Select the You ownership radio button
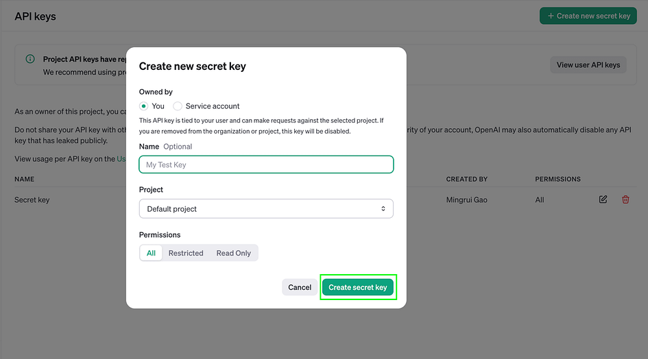 pyautogui.click(x=143, y=106)
